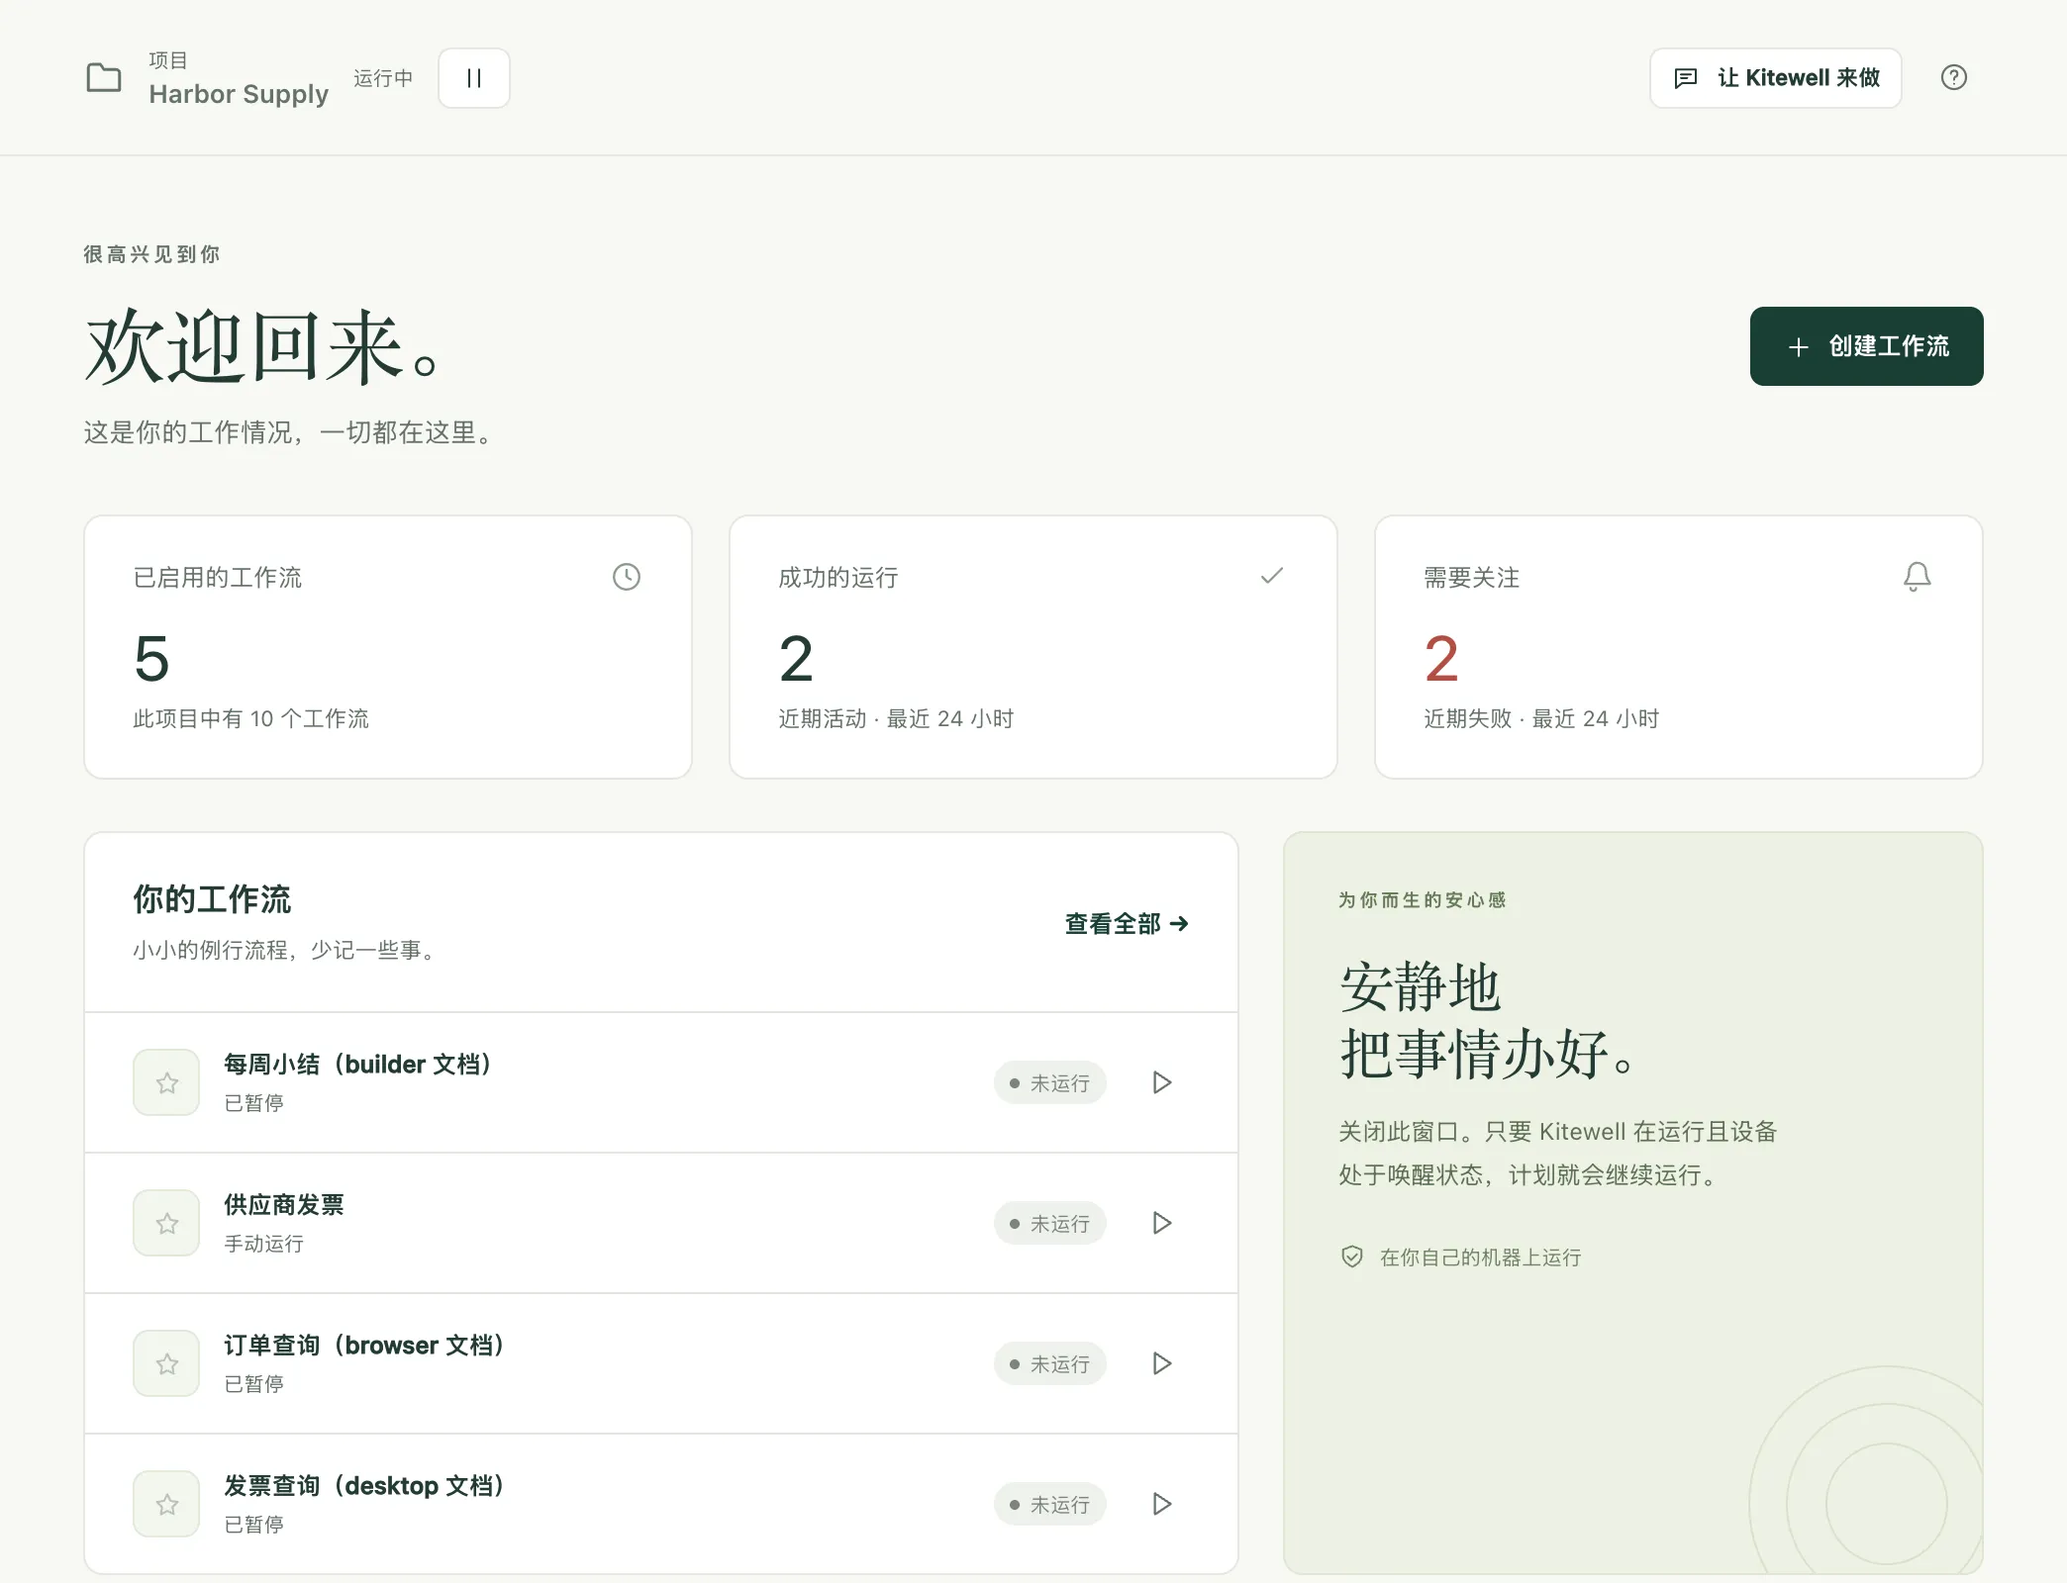The image size is (2067, 1583).
Task: Click the red number 2 in 需要关注 card
Action: [1441, 659]
